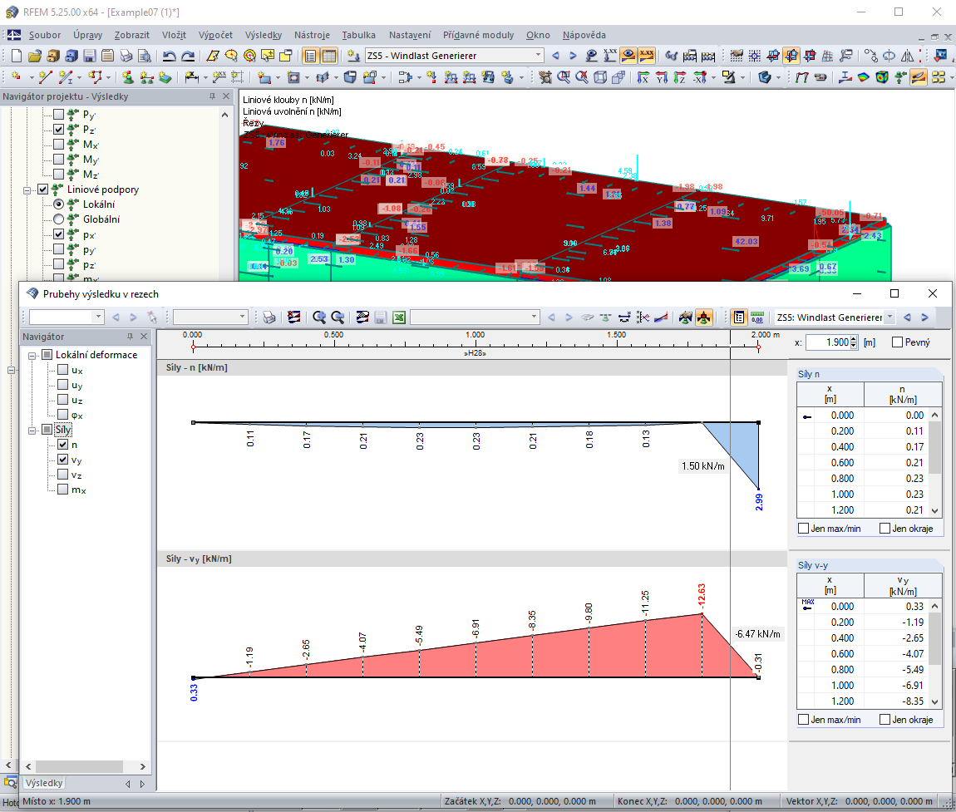Print result diagram in section dialog
Screen dimensions: 956x812
click(269, 317)
